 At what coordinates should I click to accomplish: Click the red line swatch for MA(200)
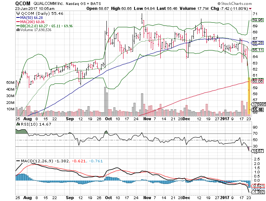point(18,22)
